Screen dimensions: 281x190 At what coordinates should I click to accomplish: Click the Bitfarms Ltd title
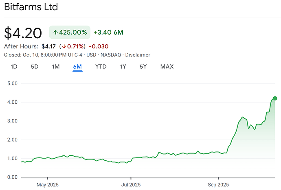pyautogui.click(x=31, y=7)
